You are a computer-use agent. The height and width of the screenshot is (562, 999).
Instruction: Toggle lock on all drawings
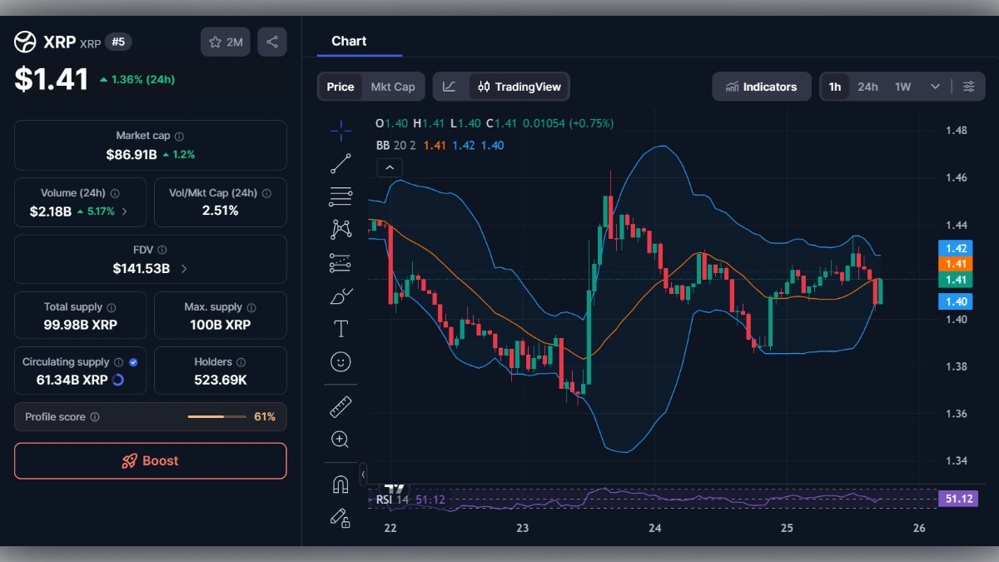click(340, 518)
